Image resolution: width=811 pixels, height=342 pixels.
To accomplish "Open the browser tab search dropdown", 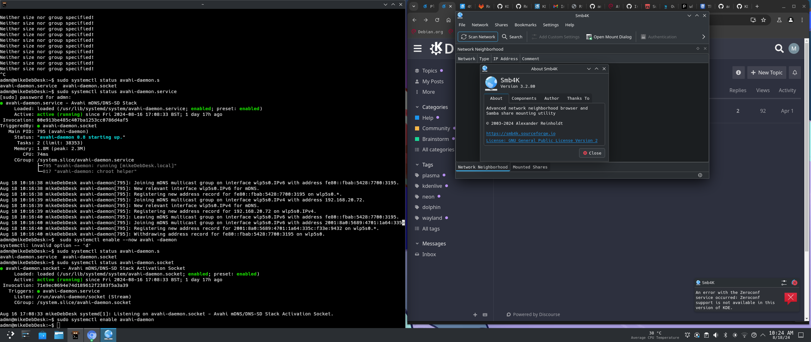I will (x=413, y=6).
